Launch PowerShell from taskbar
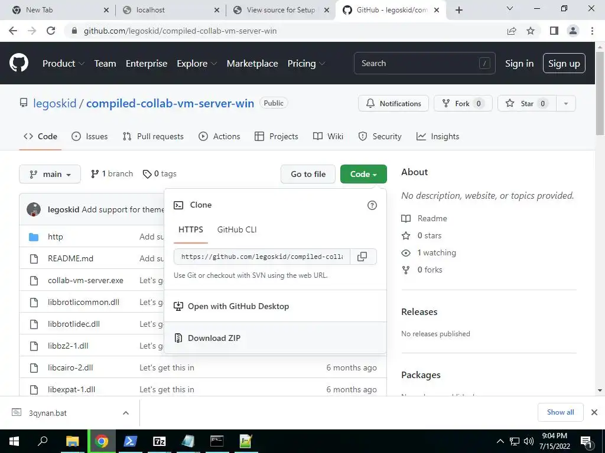Image resolution: width=605 pixels, height=453 pixels. (x=131, y=441)
